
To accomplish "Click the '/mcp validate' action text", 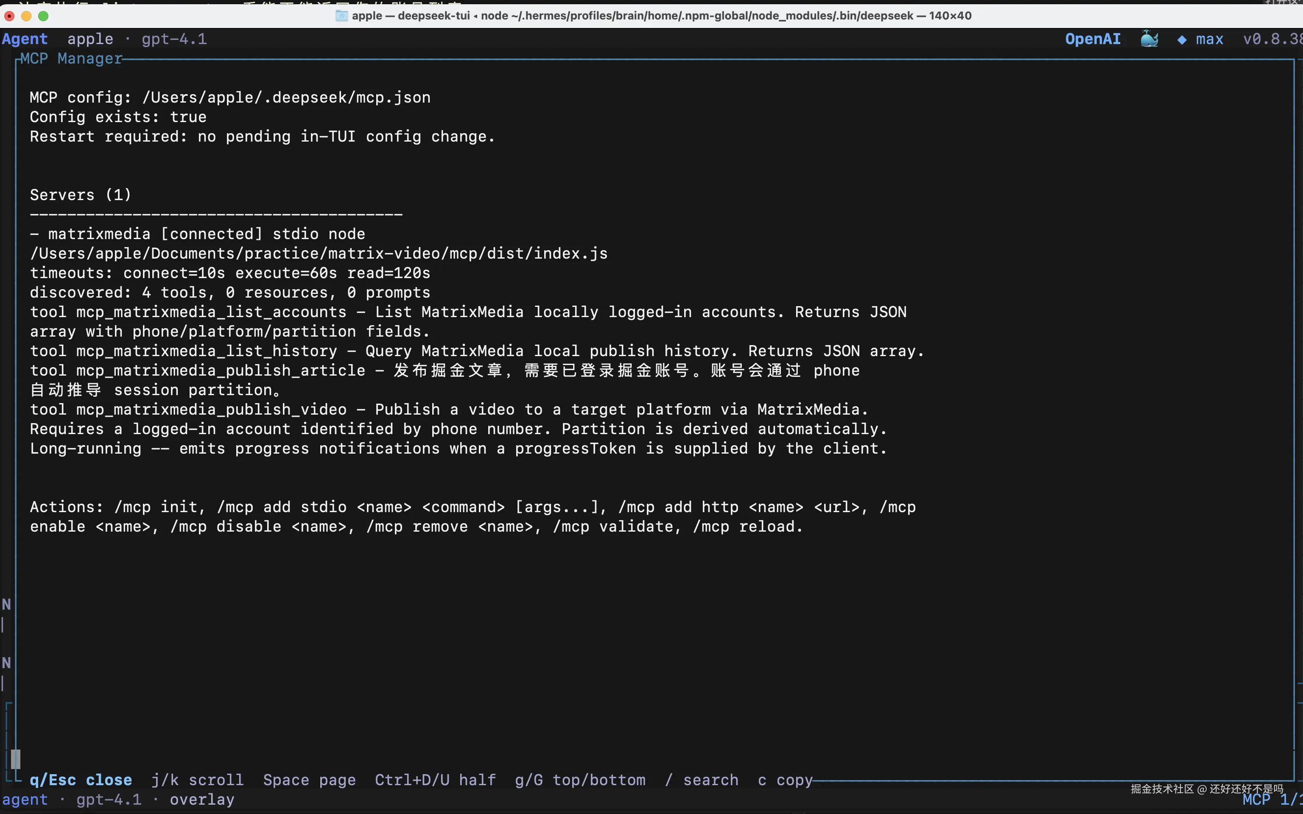I will 613,527.
